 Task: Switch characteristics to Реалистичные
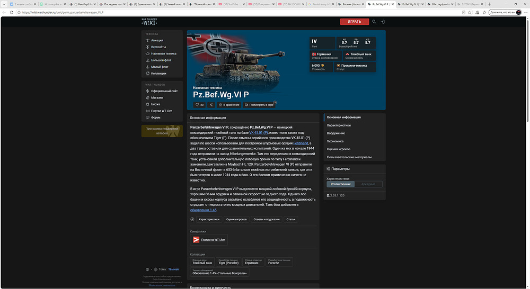341,184
